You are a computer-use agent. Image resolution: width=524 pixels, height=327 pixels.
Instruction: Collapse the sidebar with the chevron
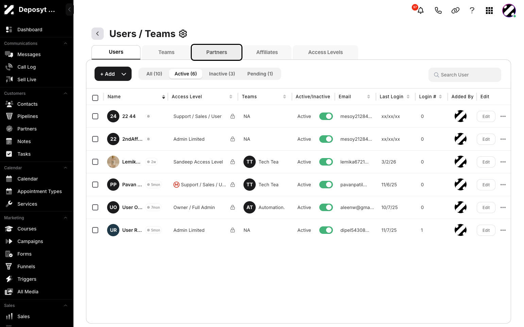coord(69,10)
